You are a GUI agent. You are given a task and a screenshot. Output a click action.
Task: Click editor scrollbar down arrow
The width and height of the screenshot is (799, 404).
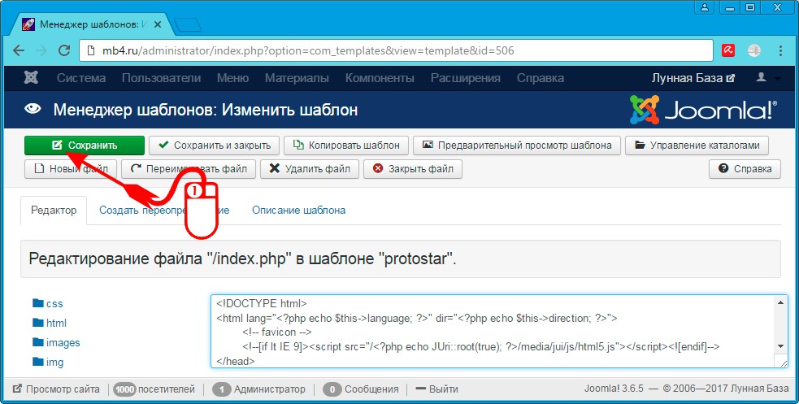(x=780, y=346)
